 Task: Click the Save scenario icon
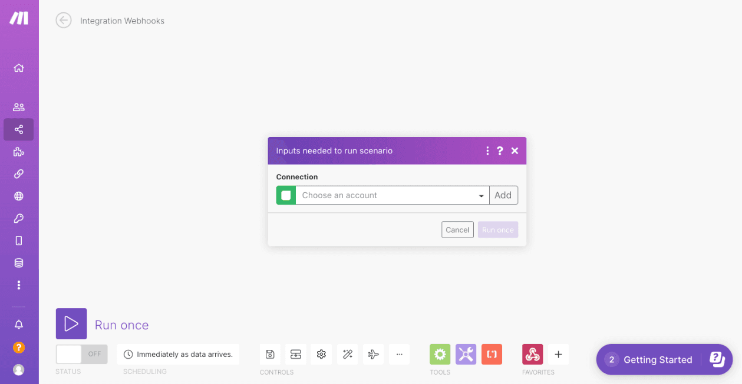pyautogui.click(x=270, y=354)
